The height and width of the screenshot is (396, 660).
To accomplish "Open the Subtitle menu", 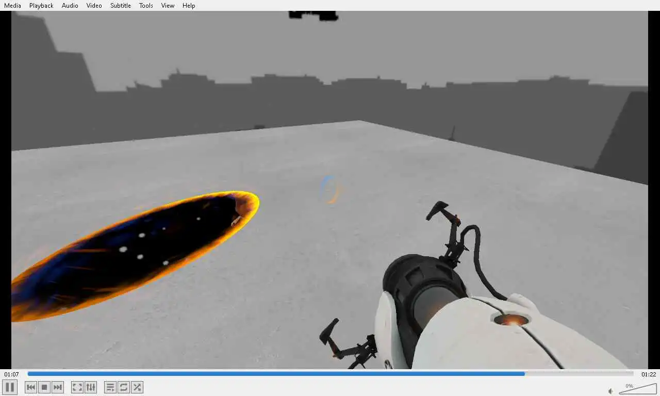I will coord(121,6).
